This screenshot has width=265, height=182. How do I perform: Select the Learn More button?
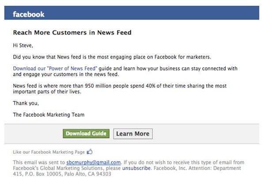point(133,134)
